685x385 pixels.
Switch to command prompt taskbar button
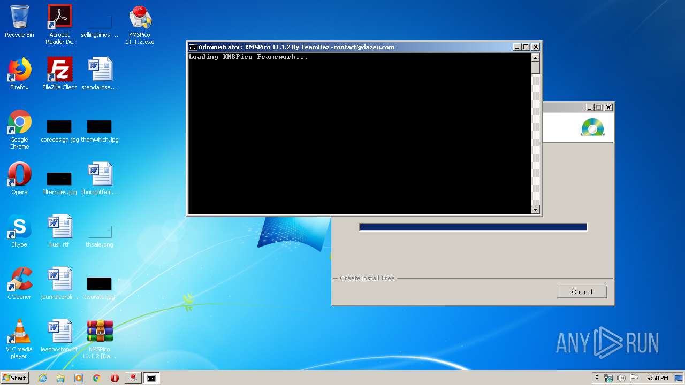[151, 378]
